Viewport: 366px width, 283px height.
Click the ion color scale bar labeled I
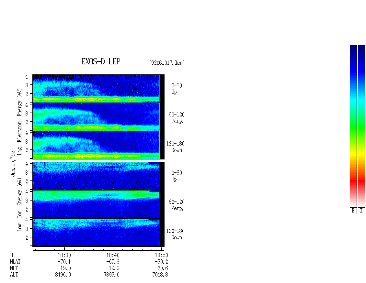361,126
